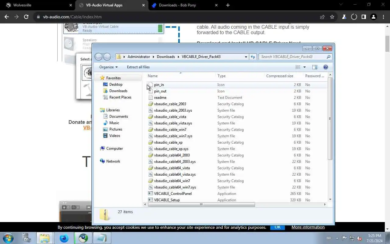The width and height of the screenshot is (390, 244).
Task: Refresh the Explorer address bar
Action: click(x=253, y=57)
